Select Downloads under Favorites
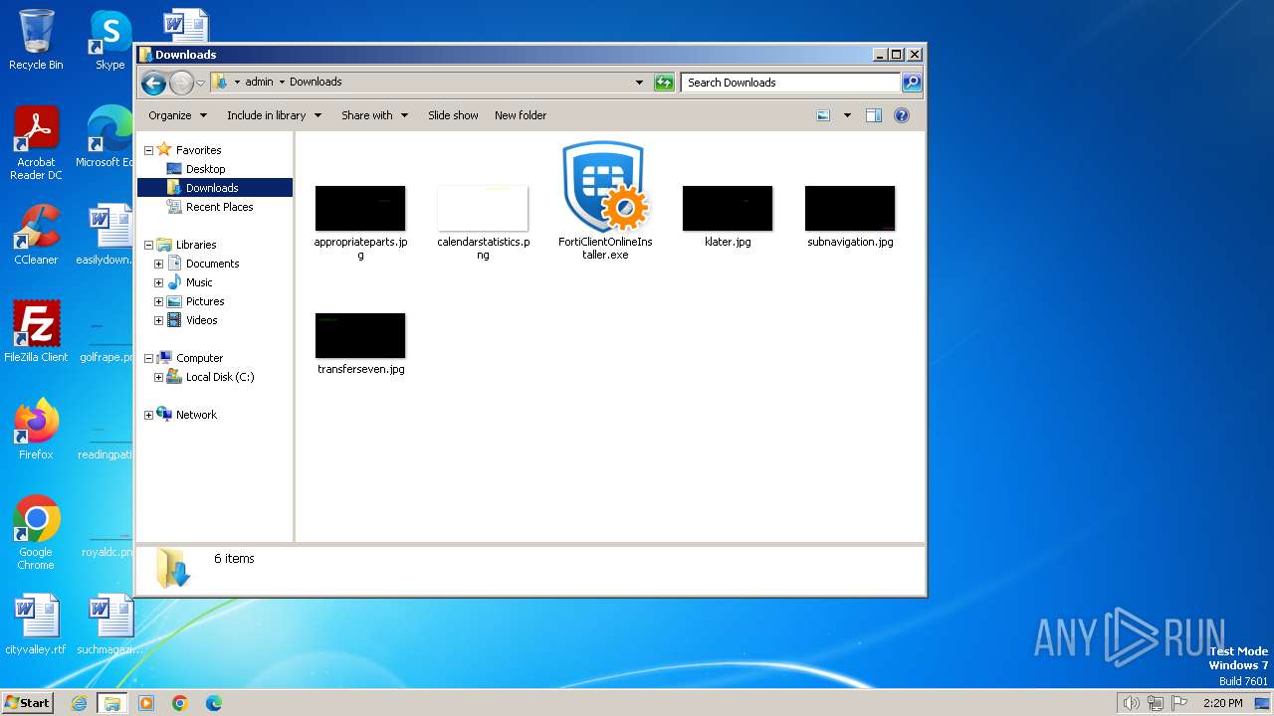The height and width of the screenshot is (716, 1274). tap(212, 188)
